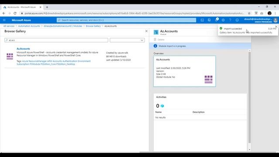
Task: Click the Delete trash icon
Action: click(x=155, y=40)
